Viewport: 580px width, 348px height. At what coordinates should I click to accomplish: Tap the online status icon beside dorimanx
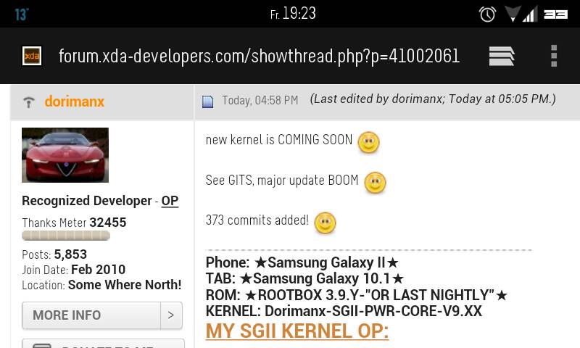tap(29, 101)
